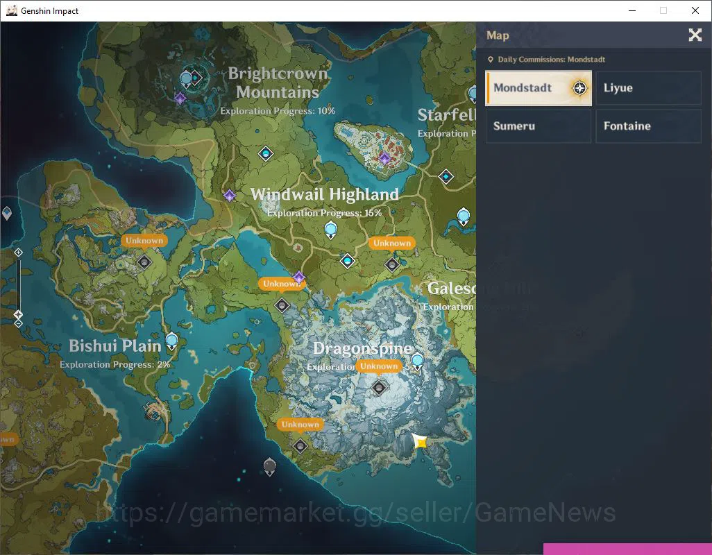
Task: Click the Unknown label beside the purple star marker
Action: click(x=281, y=284)
